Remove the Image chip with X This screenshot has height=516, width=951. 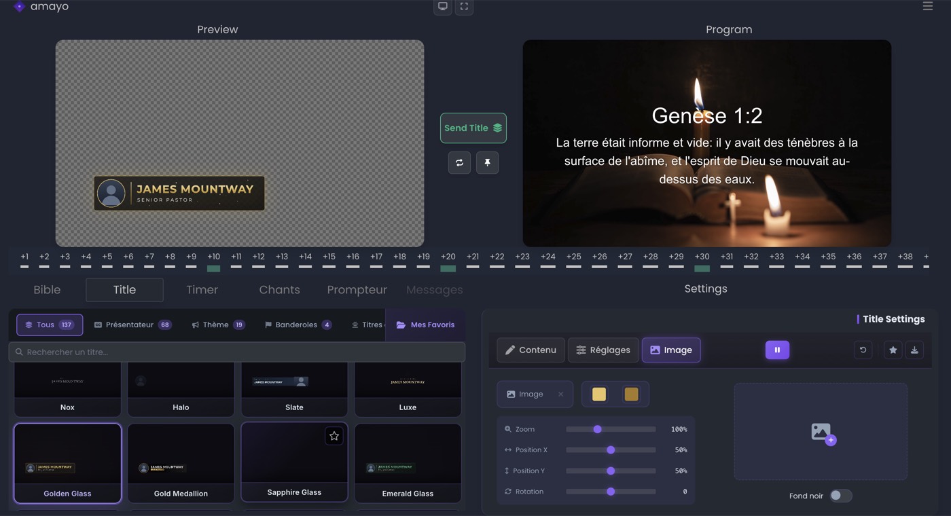pos(560,394)
